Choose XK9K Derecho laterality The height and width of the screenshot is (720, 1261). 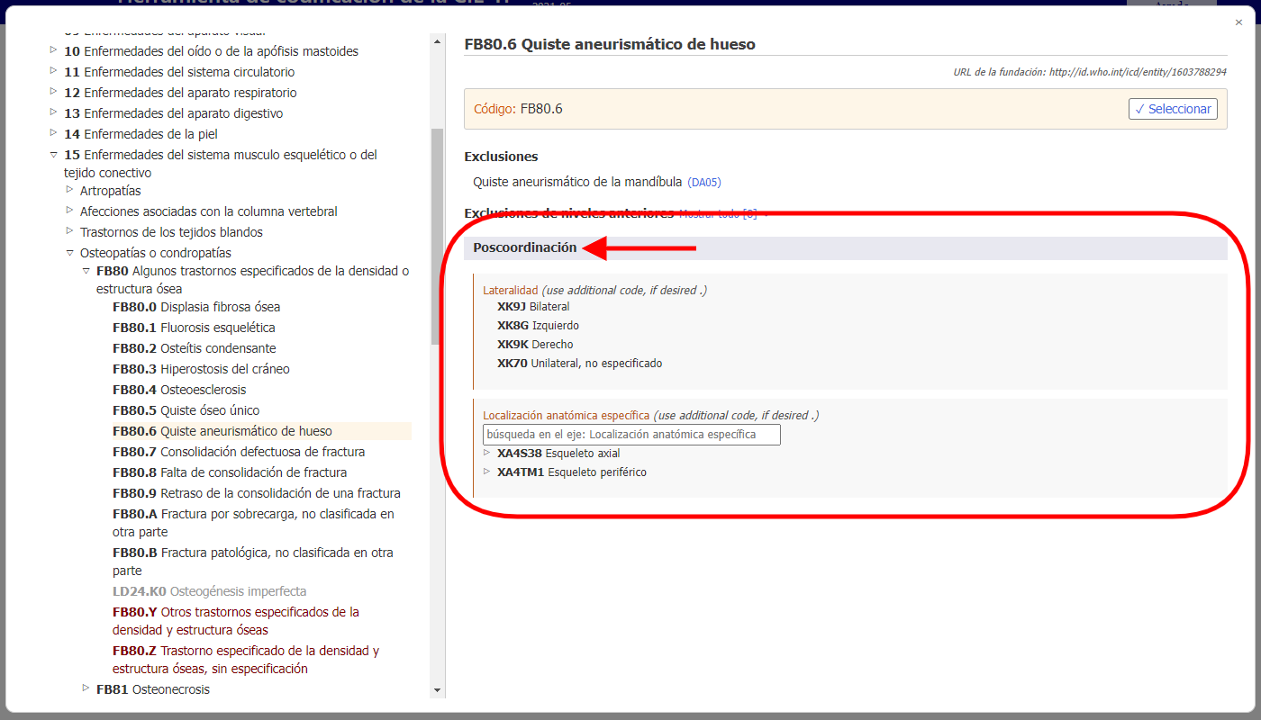tap(535, 345)
